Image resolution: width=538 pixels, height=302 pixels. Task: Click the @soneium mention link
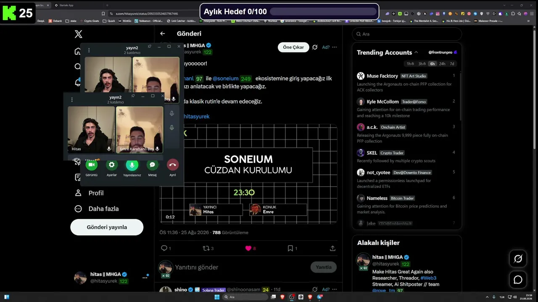click(x=225, y=78)
